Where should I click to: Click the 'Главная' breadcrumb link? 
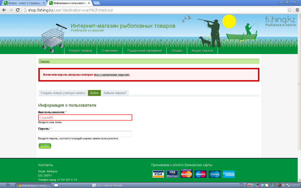coord(44,61)
